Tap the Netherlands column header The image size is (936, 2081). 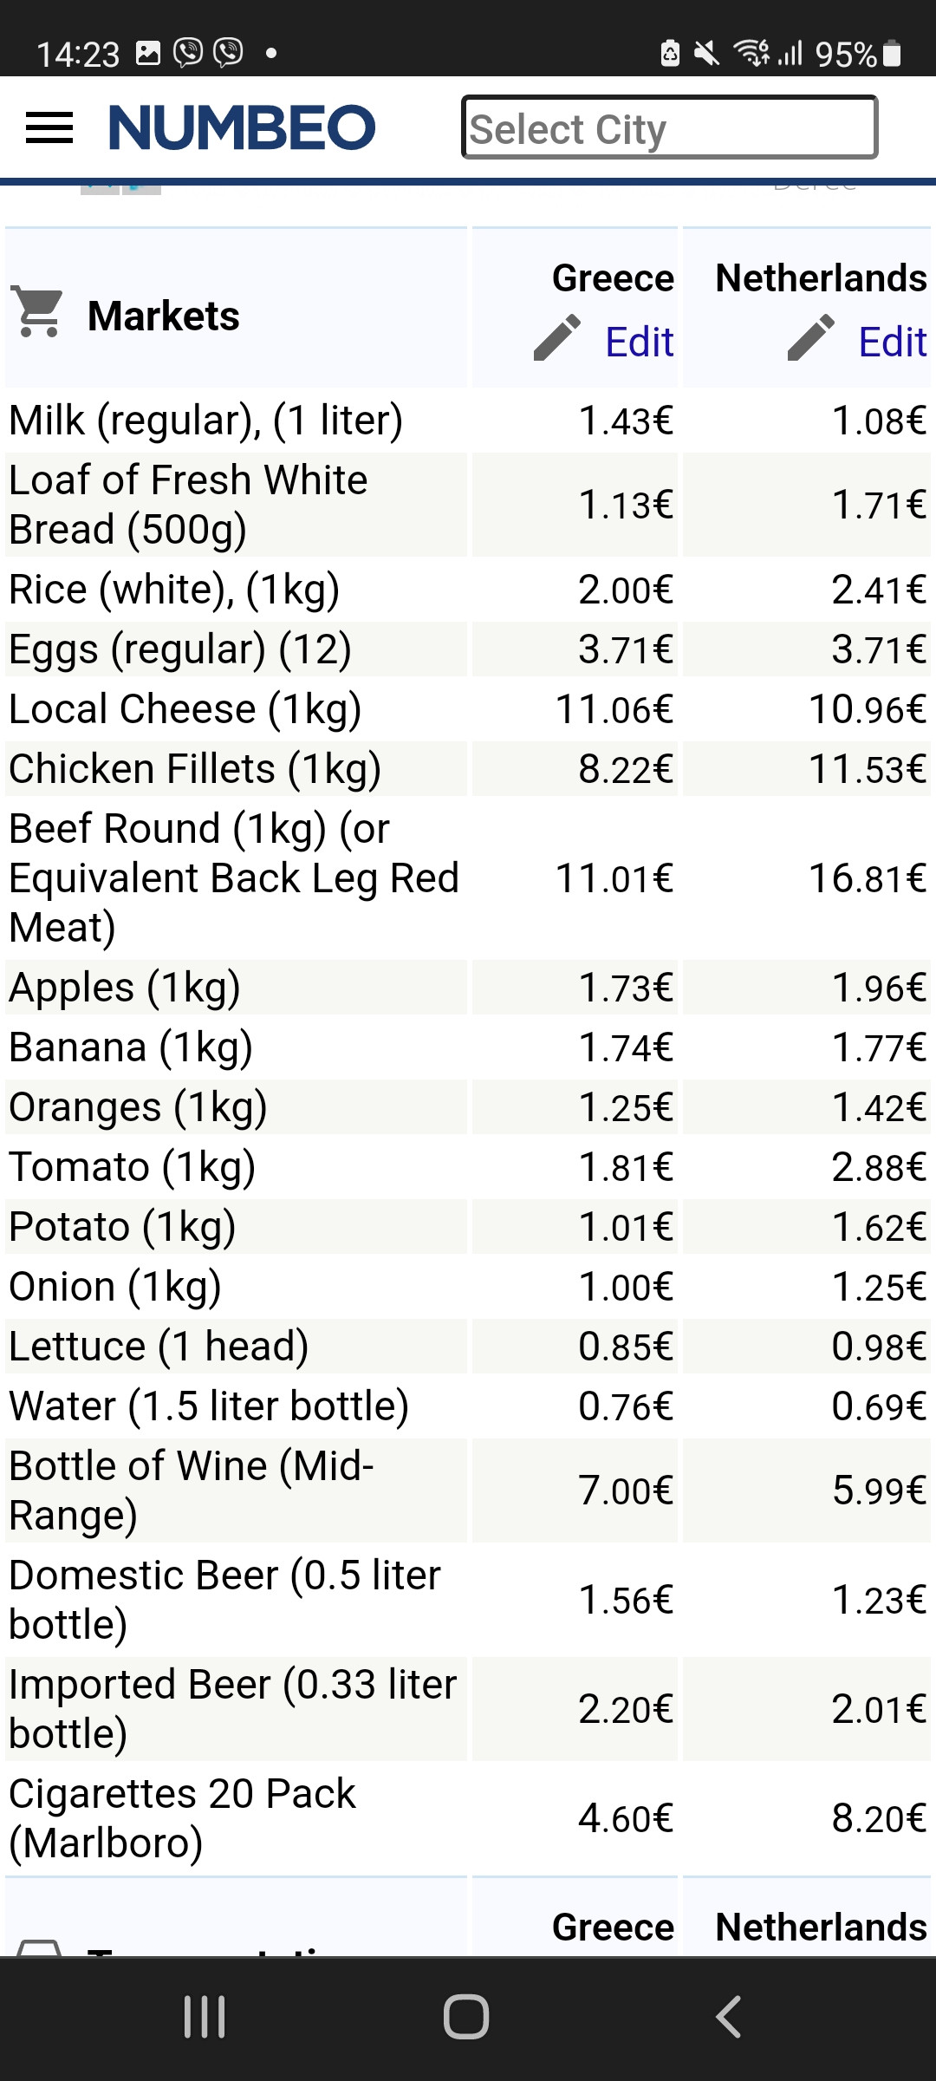(x=822, y=278)
